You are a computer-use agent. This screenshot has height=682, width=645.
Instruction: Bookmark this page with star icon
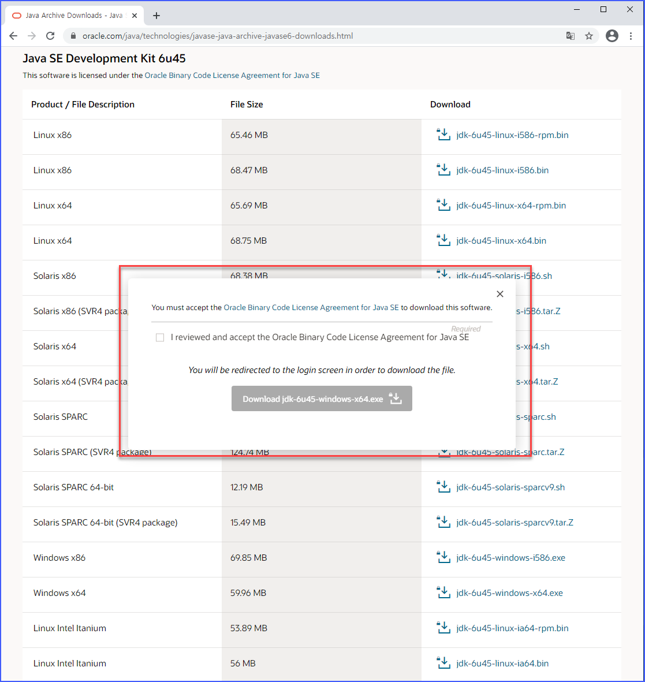click(x=589, y=36)
